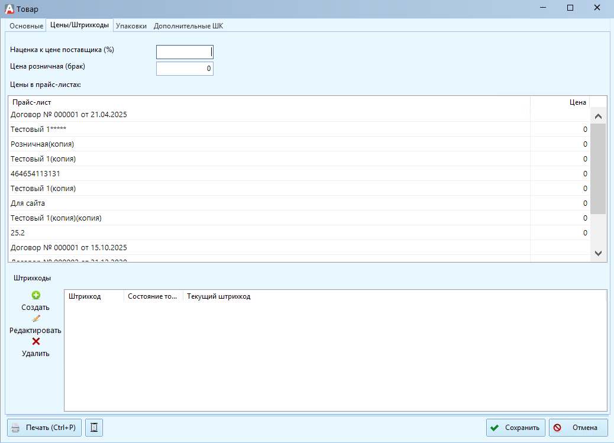Select the Тестовый 1***** row
This screenshot has height=443, width=614.
299,130
